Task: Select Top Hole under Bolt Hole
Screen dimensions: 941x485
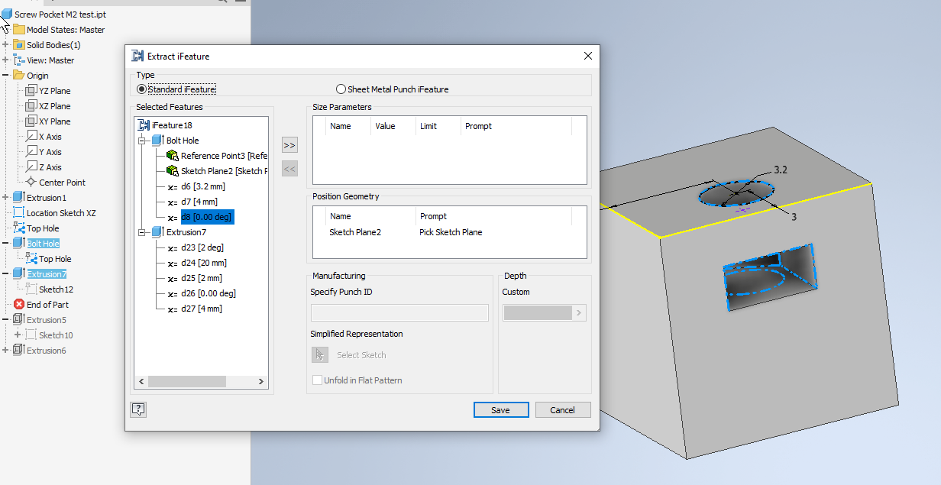Action: pyautogui.click(x=55, y=259)
